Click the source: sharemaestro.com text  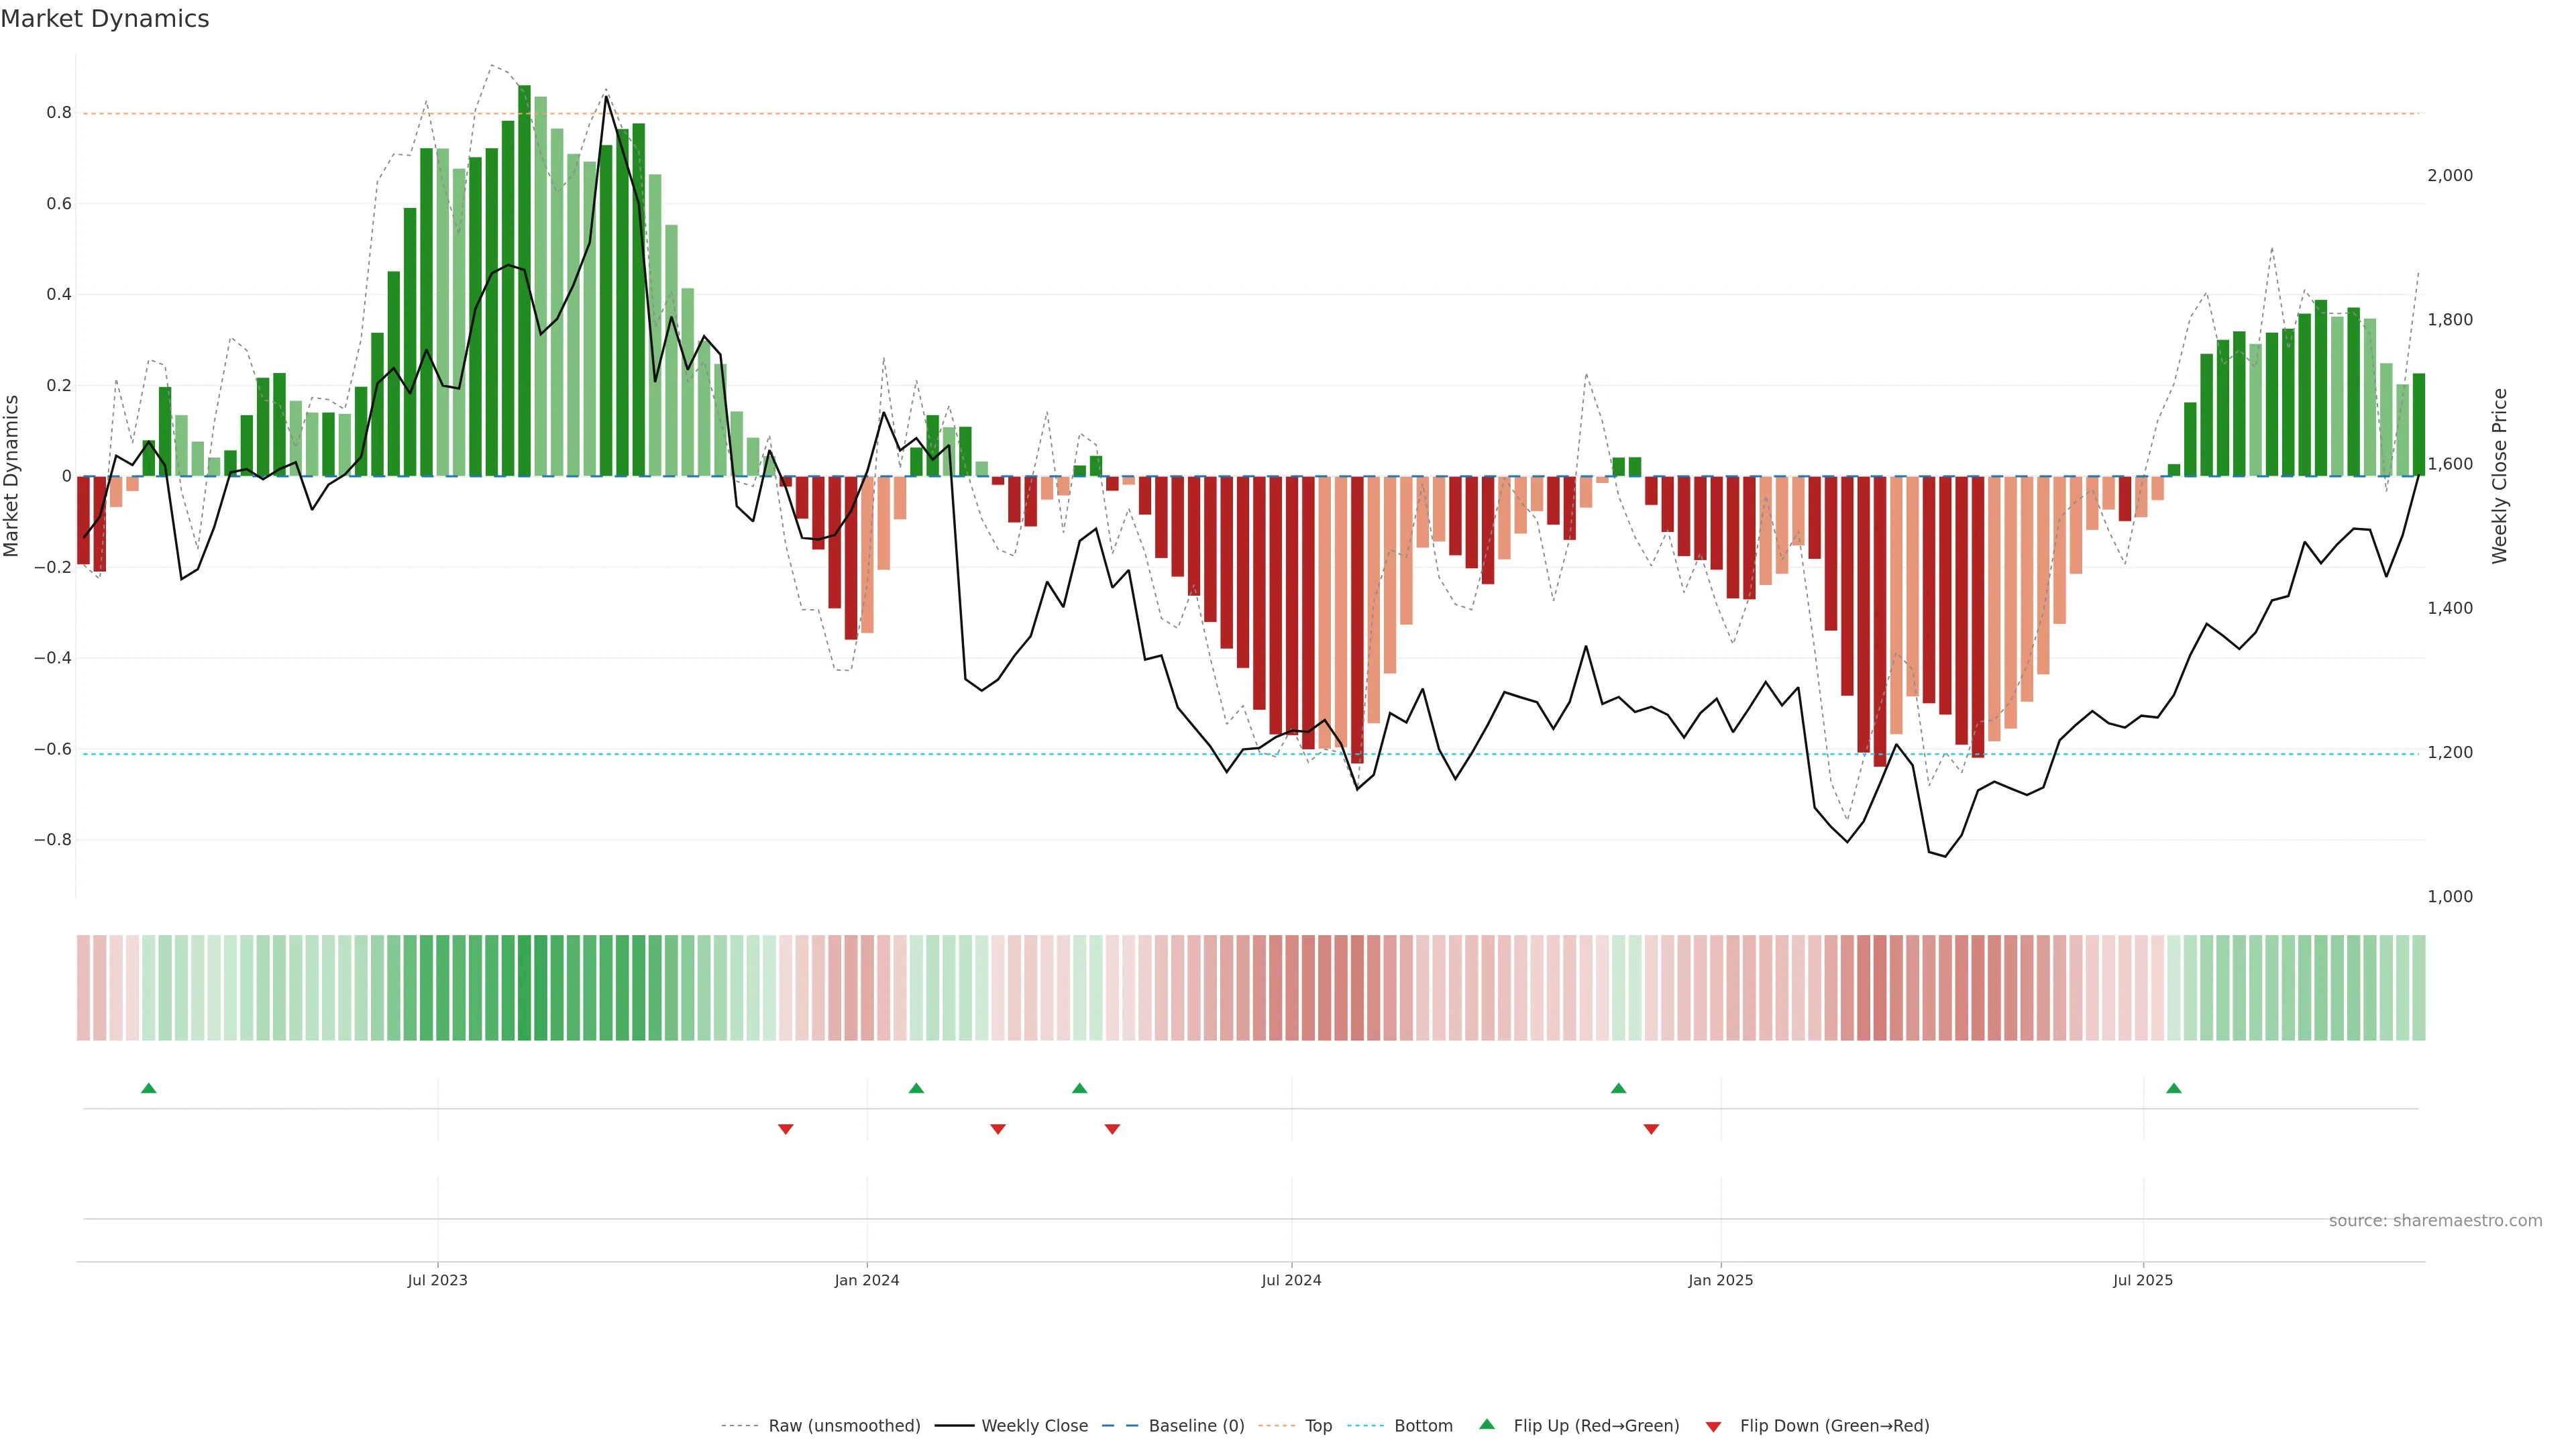(x=2435, y=1221)
